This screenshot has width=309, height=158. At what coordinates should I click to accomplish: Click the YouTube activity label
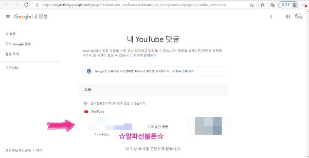(98, 111)
